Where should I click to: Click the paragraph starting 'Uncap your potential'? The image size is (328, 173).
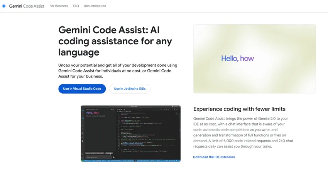coord(118,71)
